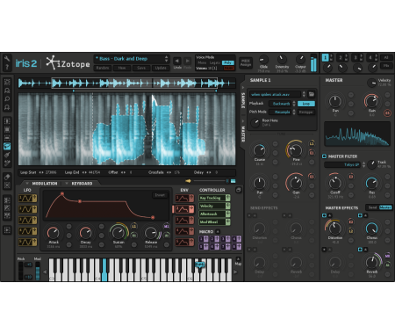Image resolution: width=395 pixels, height=334 pixels.
Task: Click the Update preset button
Action: click(x=161, y=68)
